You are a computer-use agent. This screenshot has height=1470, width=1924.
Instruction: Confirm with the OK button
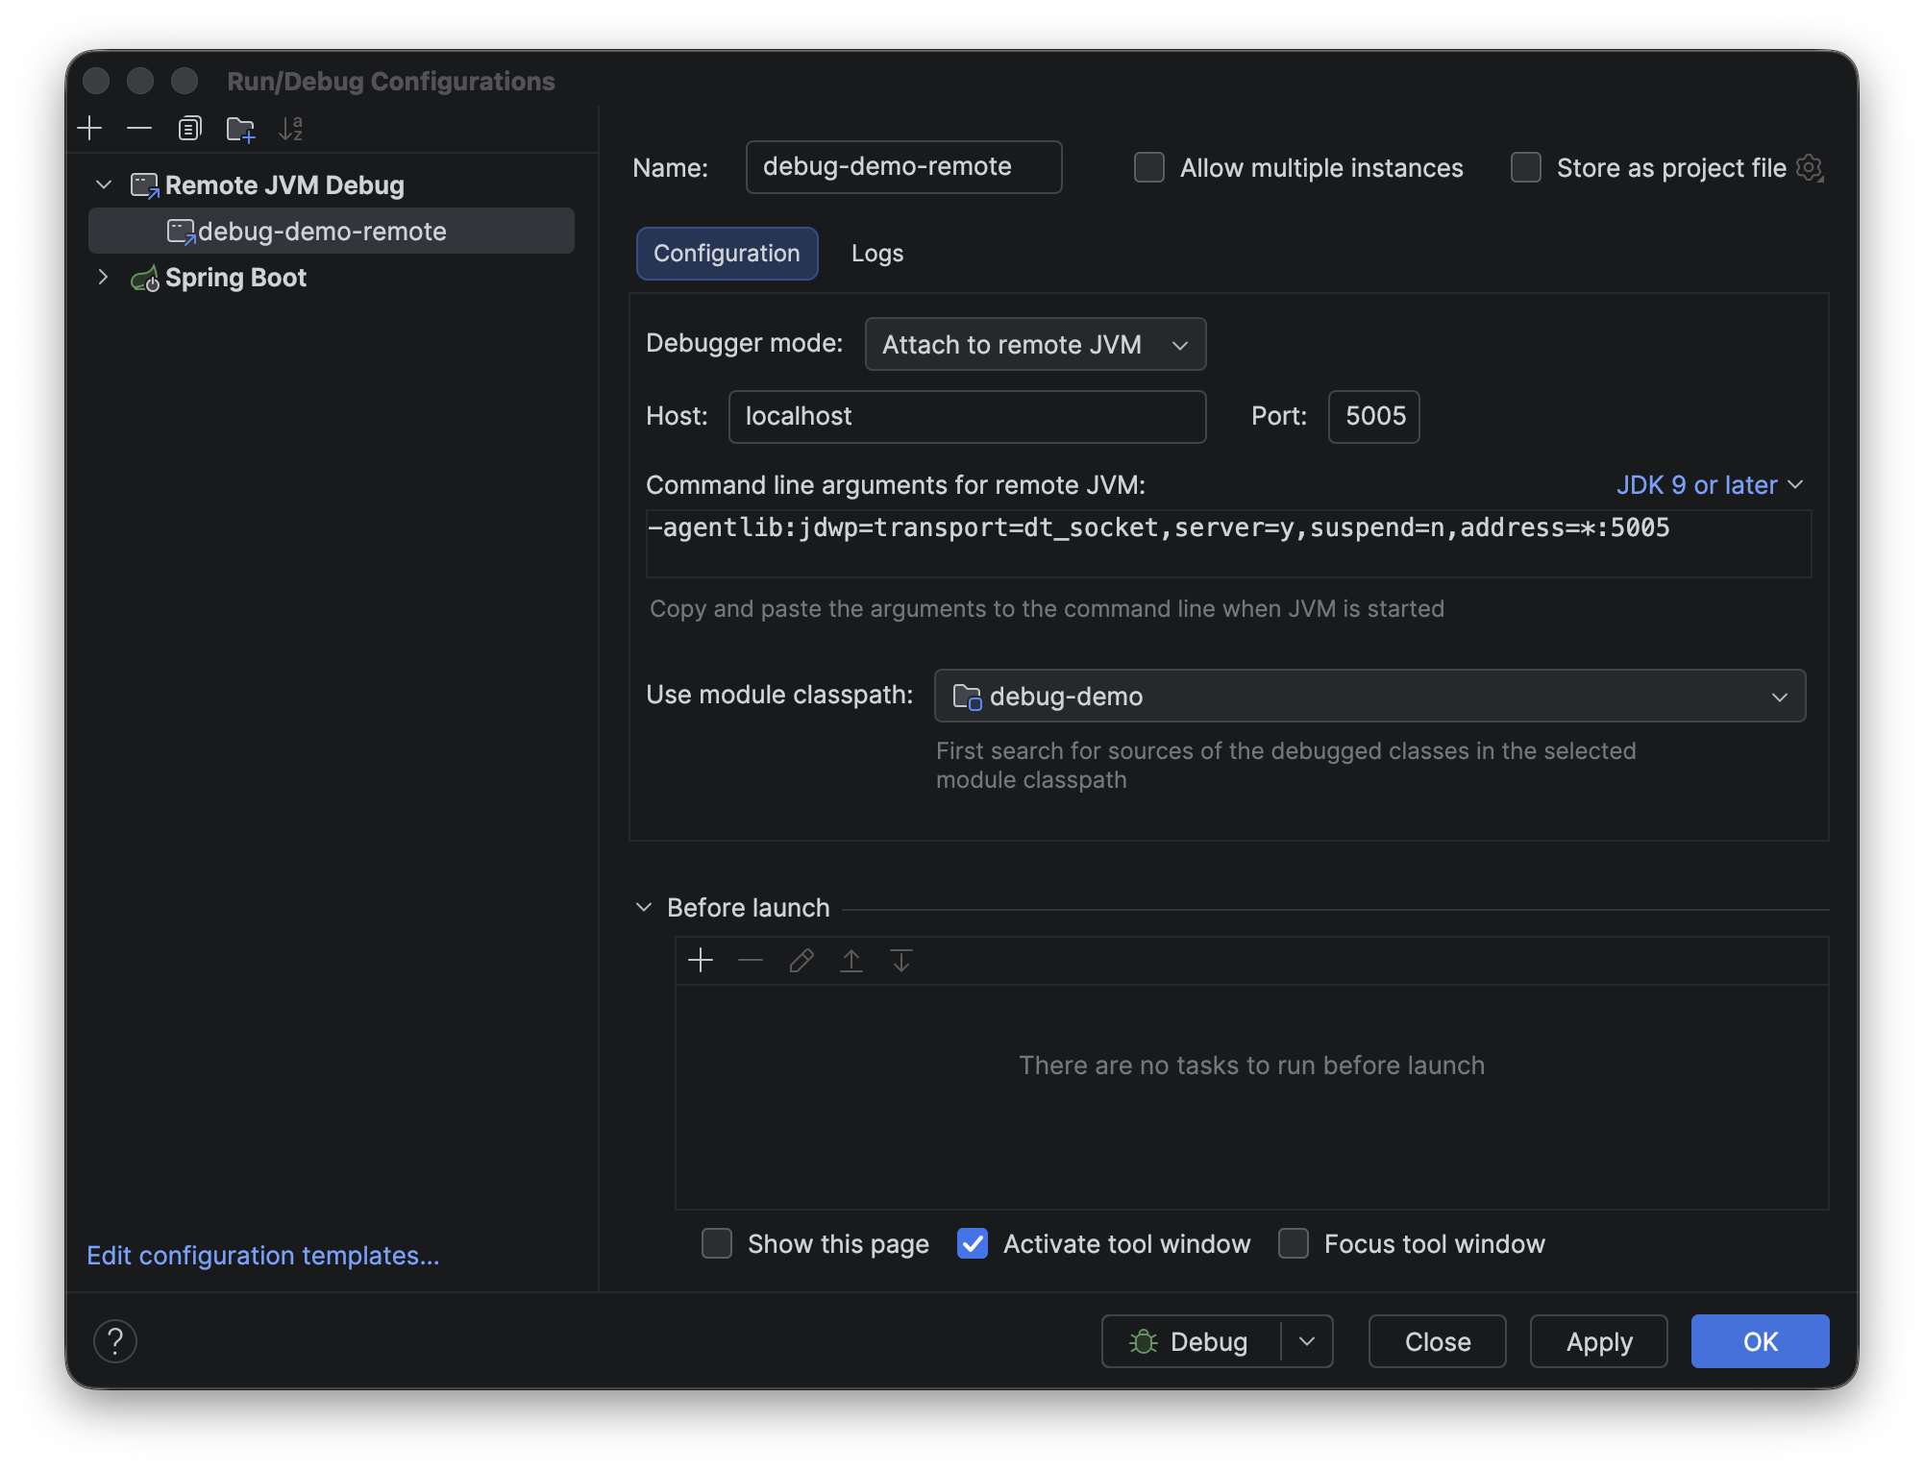(1760, 1341)
